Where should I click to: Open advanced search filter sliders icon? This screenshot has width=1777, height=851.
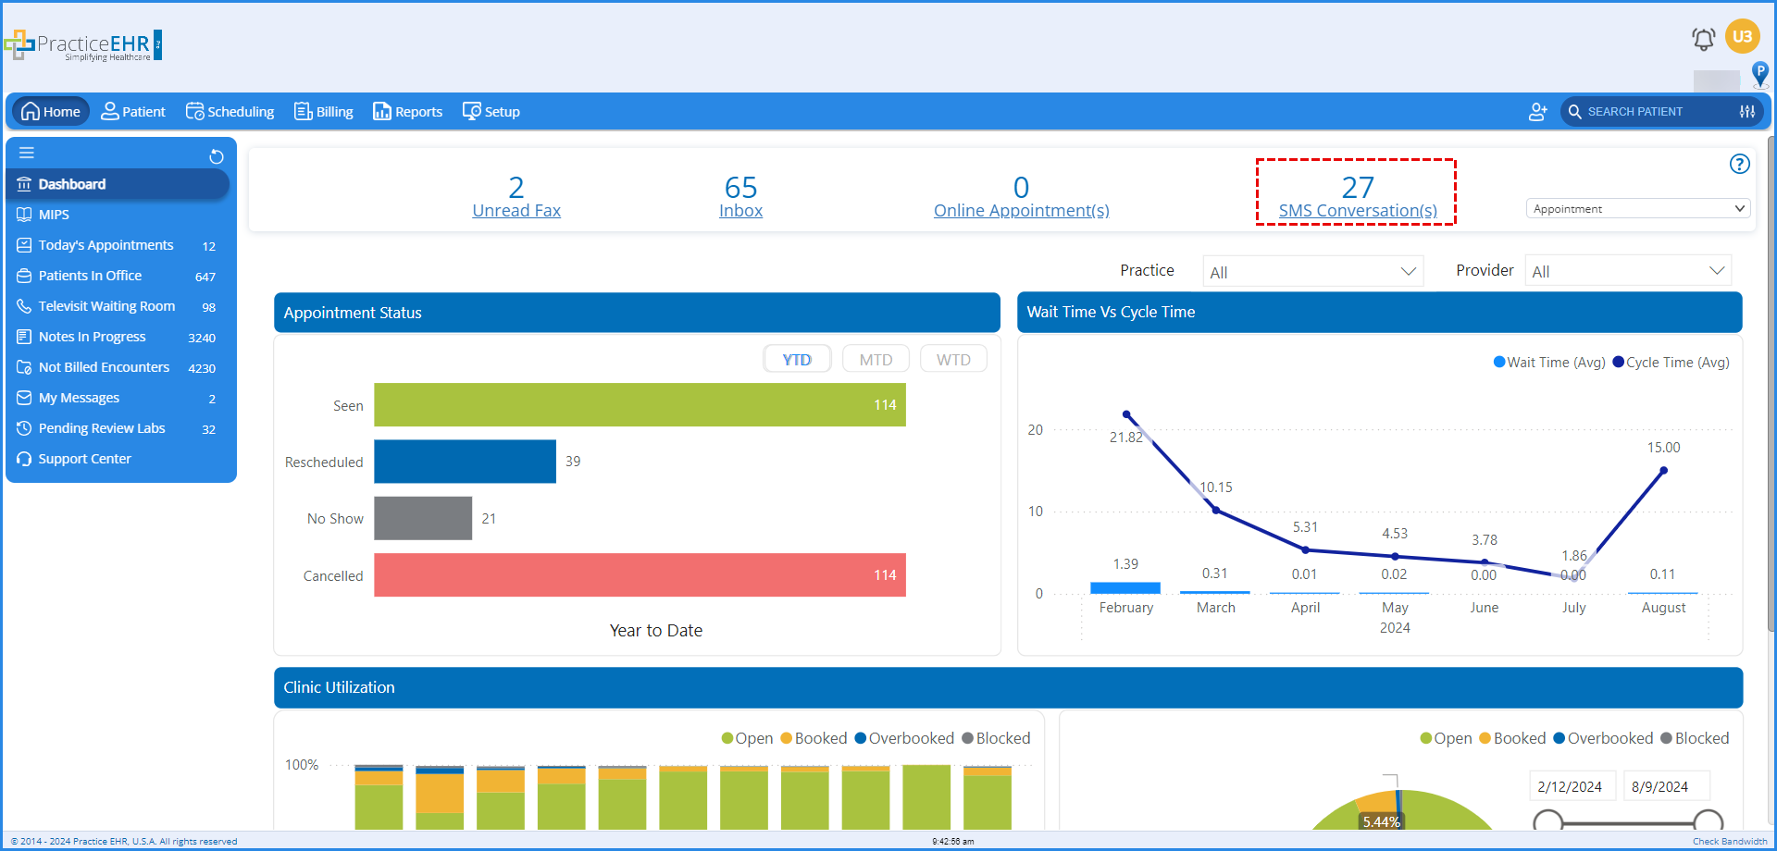pos(1747,112)
